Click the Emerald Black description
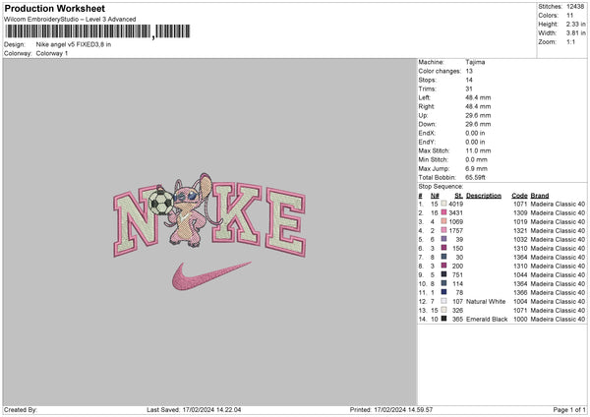Screen dimensions: 590x417 (x=487, y=320)
